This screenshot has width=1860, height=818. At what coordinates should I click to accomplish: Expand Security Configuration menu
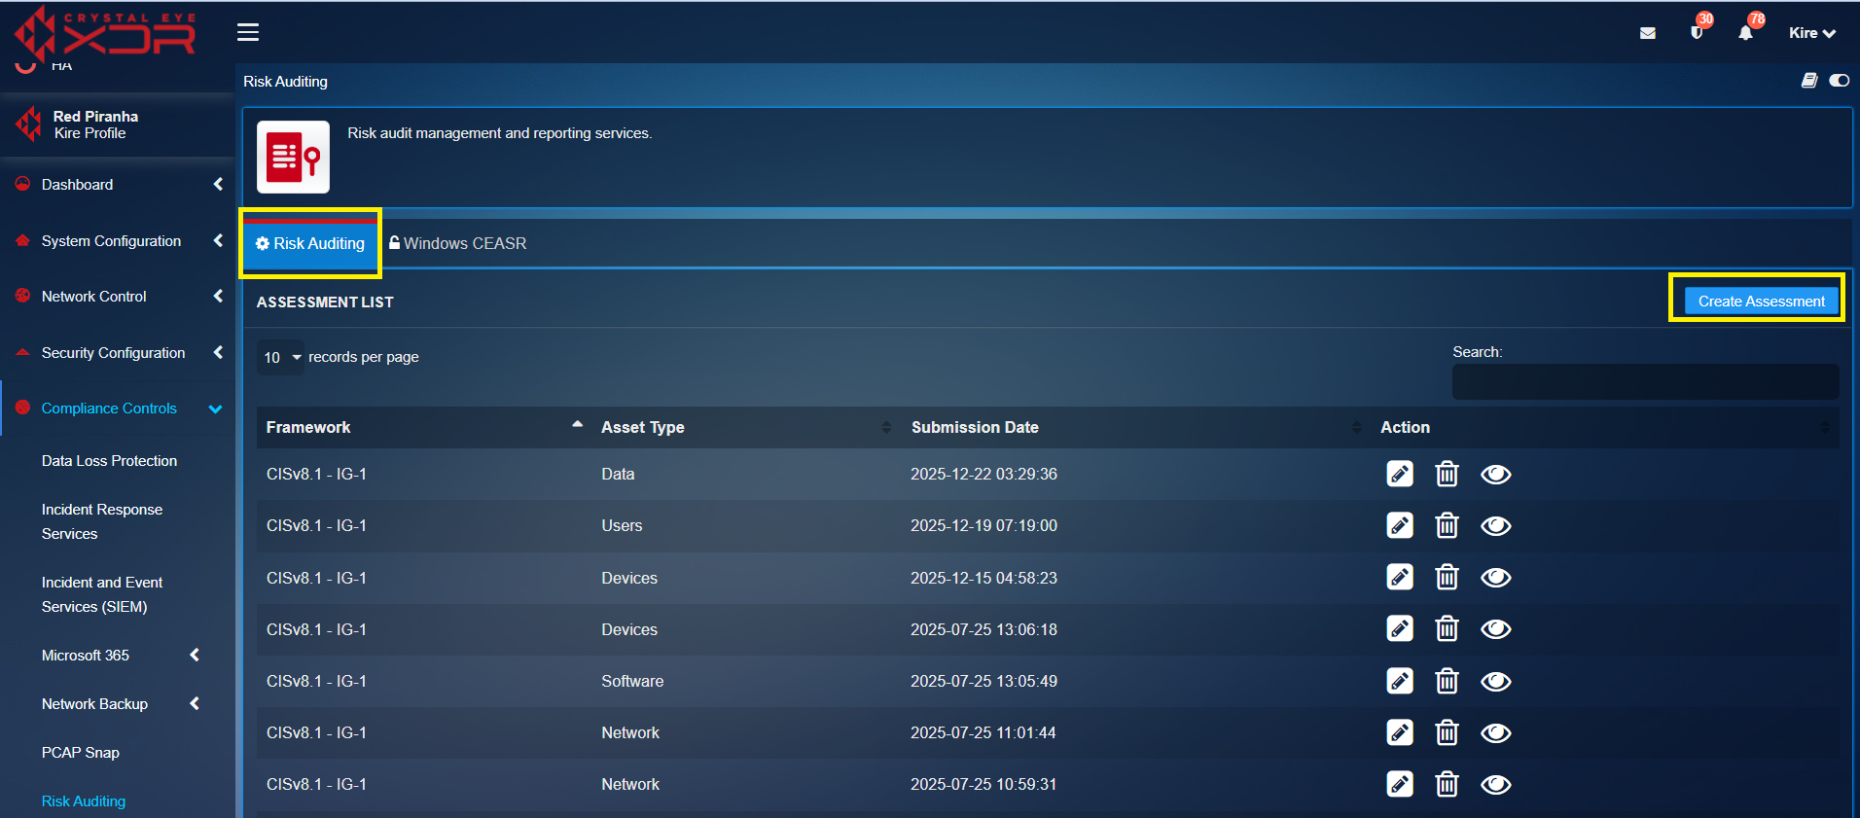[x=118, y=353]
